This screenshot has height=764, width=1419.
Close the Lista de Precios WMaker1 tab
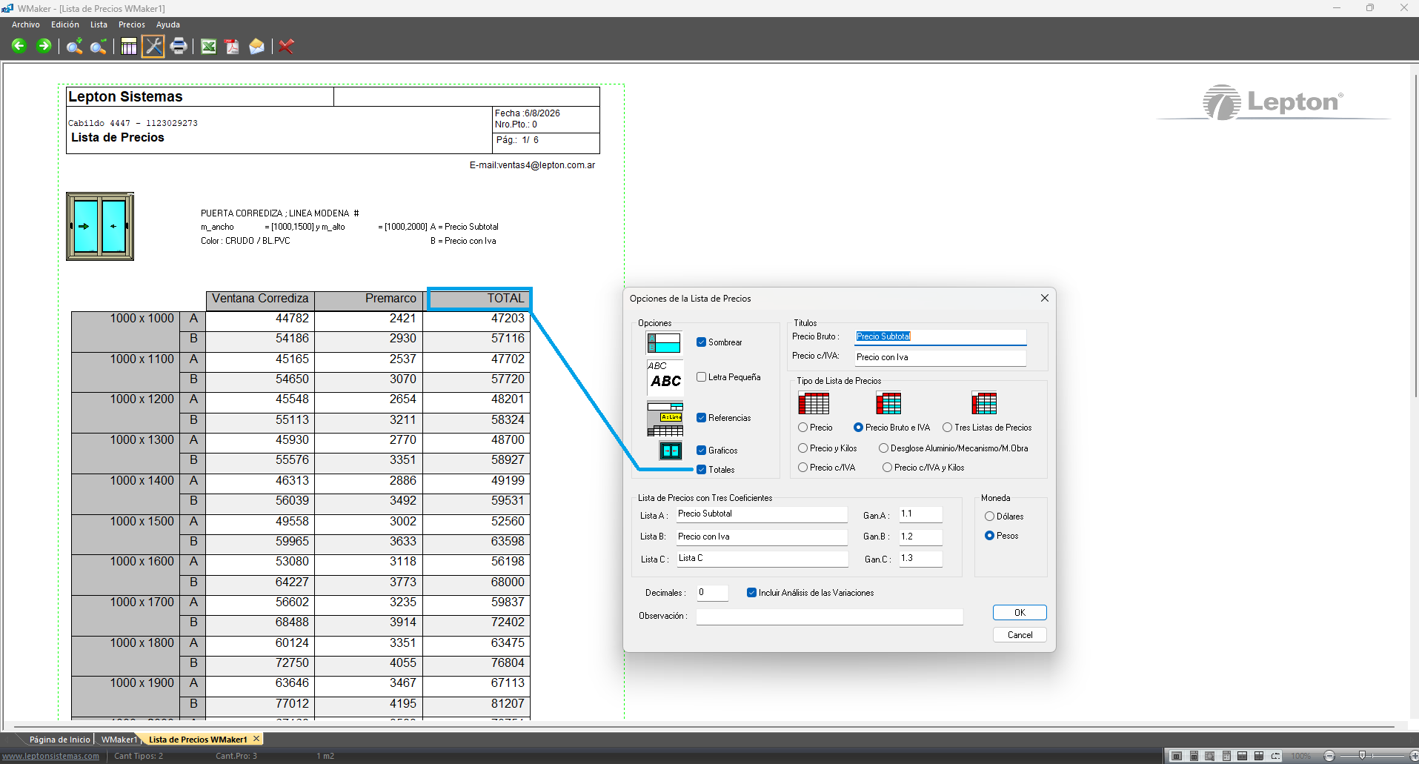256,739
